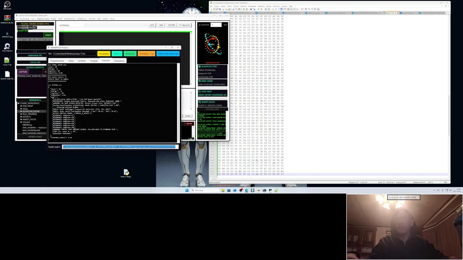This screenshot has height=260, width=463.
Task: Click the SYSTEM LOGS header
Action: point(212,109)
